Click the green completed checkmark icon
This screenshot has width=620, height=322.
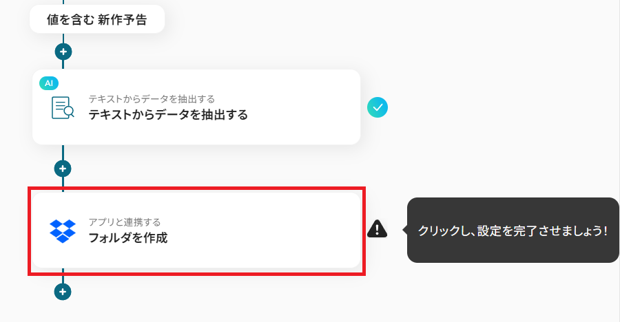(378, 107)
